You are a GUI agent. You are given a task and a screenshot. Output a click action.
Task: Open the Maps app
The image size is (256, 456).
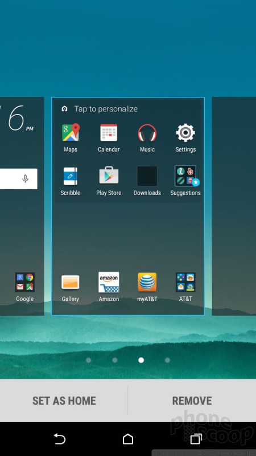point(71,133)
